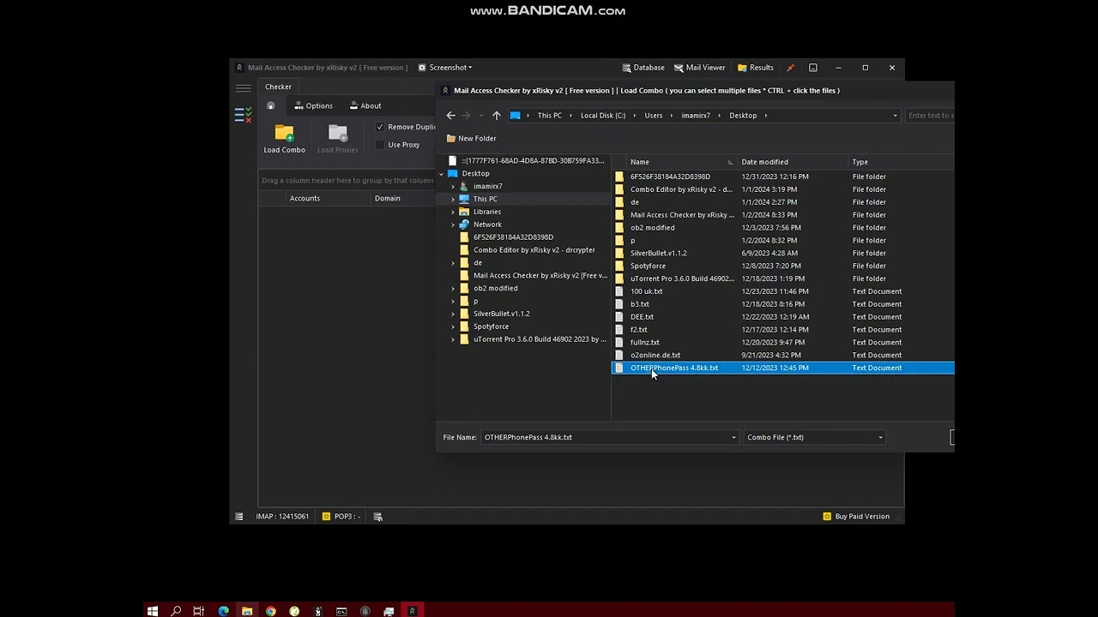
Task: Open Microsoft Edge from the taskbar
Action: tap(224, 611)
